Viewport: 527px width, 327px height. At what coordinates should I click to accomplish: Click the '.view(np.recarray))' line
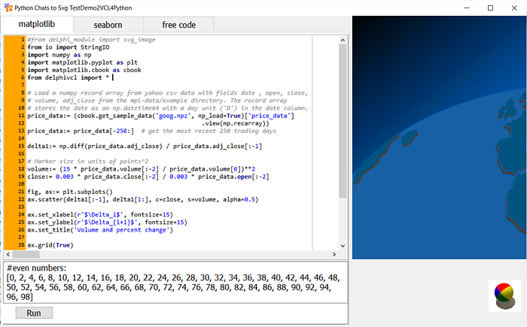pyautogui.click(x=235, y=123)
